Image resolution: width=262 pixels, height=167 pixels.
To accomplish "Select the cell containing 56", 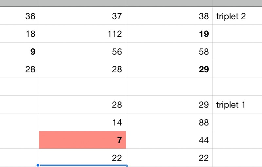I will coord(83,51).
